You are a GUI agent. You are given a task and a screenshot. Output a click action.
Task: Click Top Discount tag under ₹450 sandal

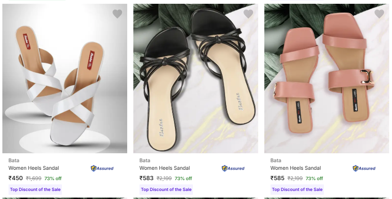pos(35,190)
